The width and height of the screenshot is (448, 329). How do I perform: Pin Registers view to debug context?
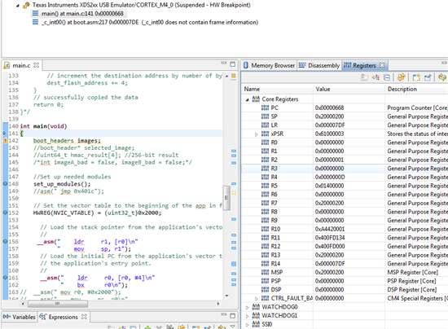[428, 77]
